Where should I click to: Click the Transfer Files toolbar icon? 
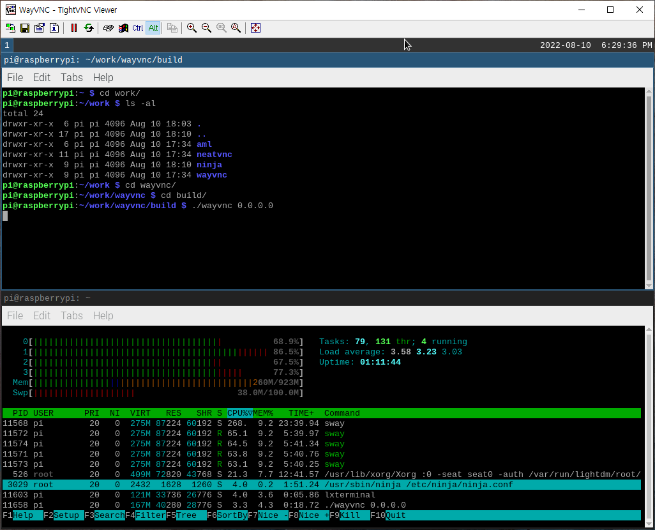172,28
